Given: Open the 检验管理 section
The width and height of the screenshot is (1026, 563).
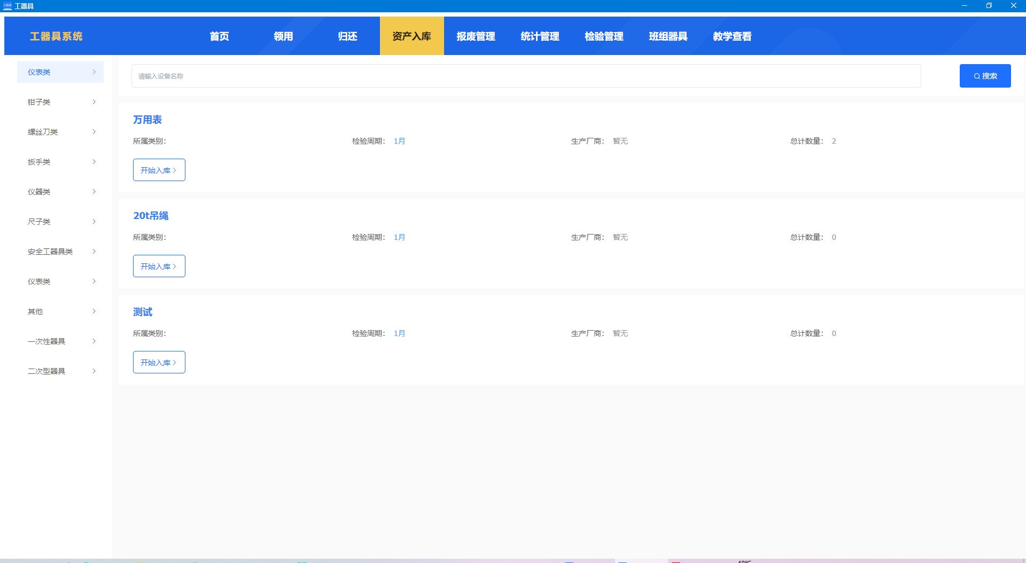Looking at the screenshot, I should [x=604, y=36].
